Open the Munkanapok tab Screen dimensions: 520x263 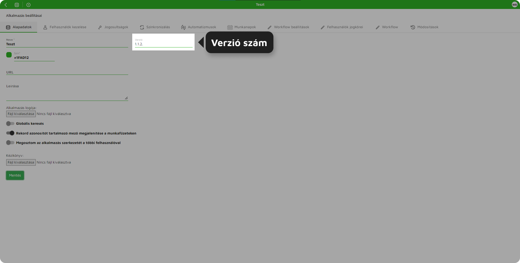(x=242, y=27)
